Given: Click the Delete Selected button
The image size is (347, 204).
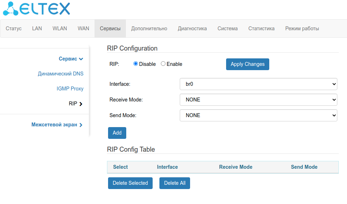Looking at the screenshot, I should pyautogui.click(x=130, y=183).
